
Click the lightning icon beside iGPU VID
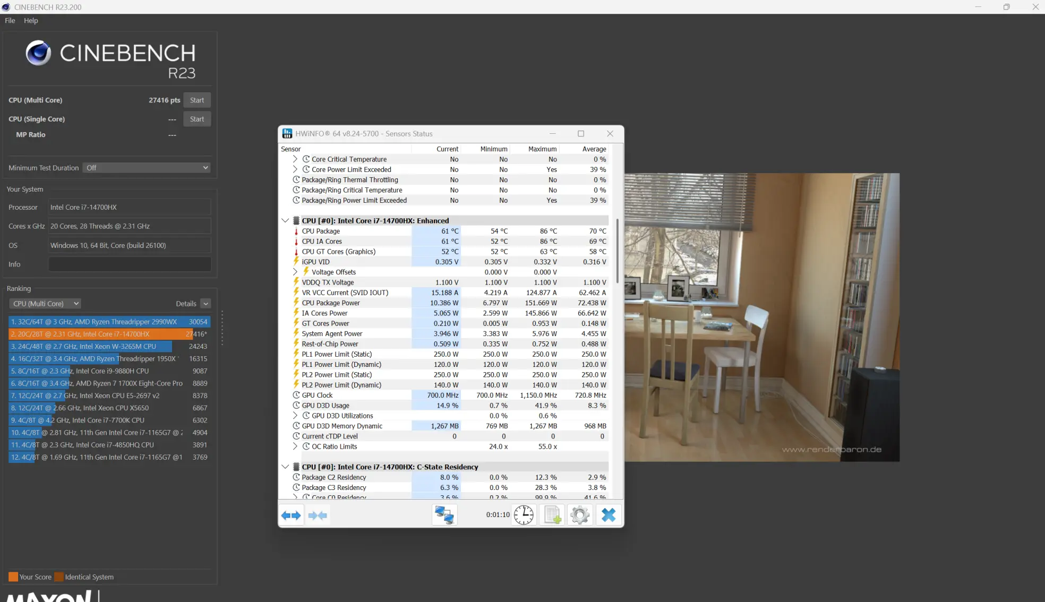(296, 262)
